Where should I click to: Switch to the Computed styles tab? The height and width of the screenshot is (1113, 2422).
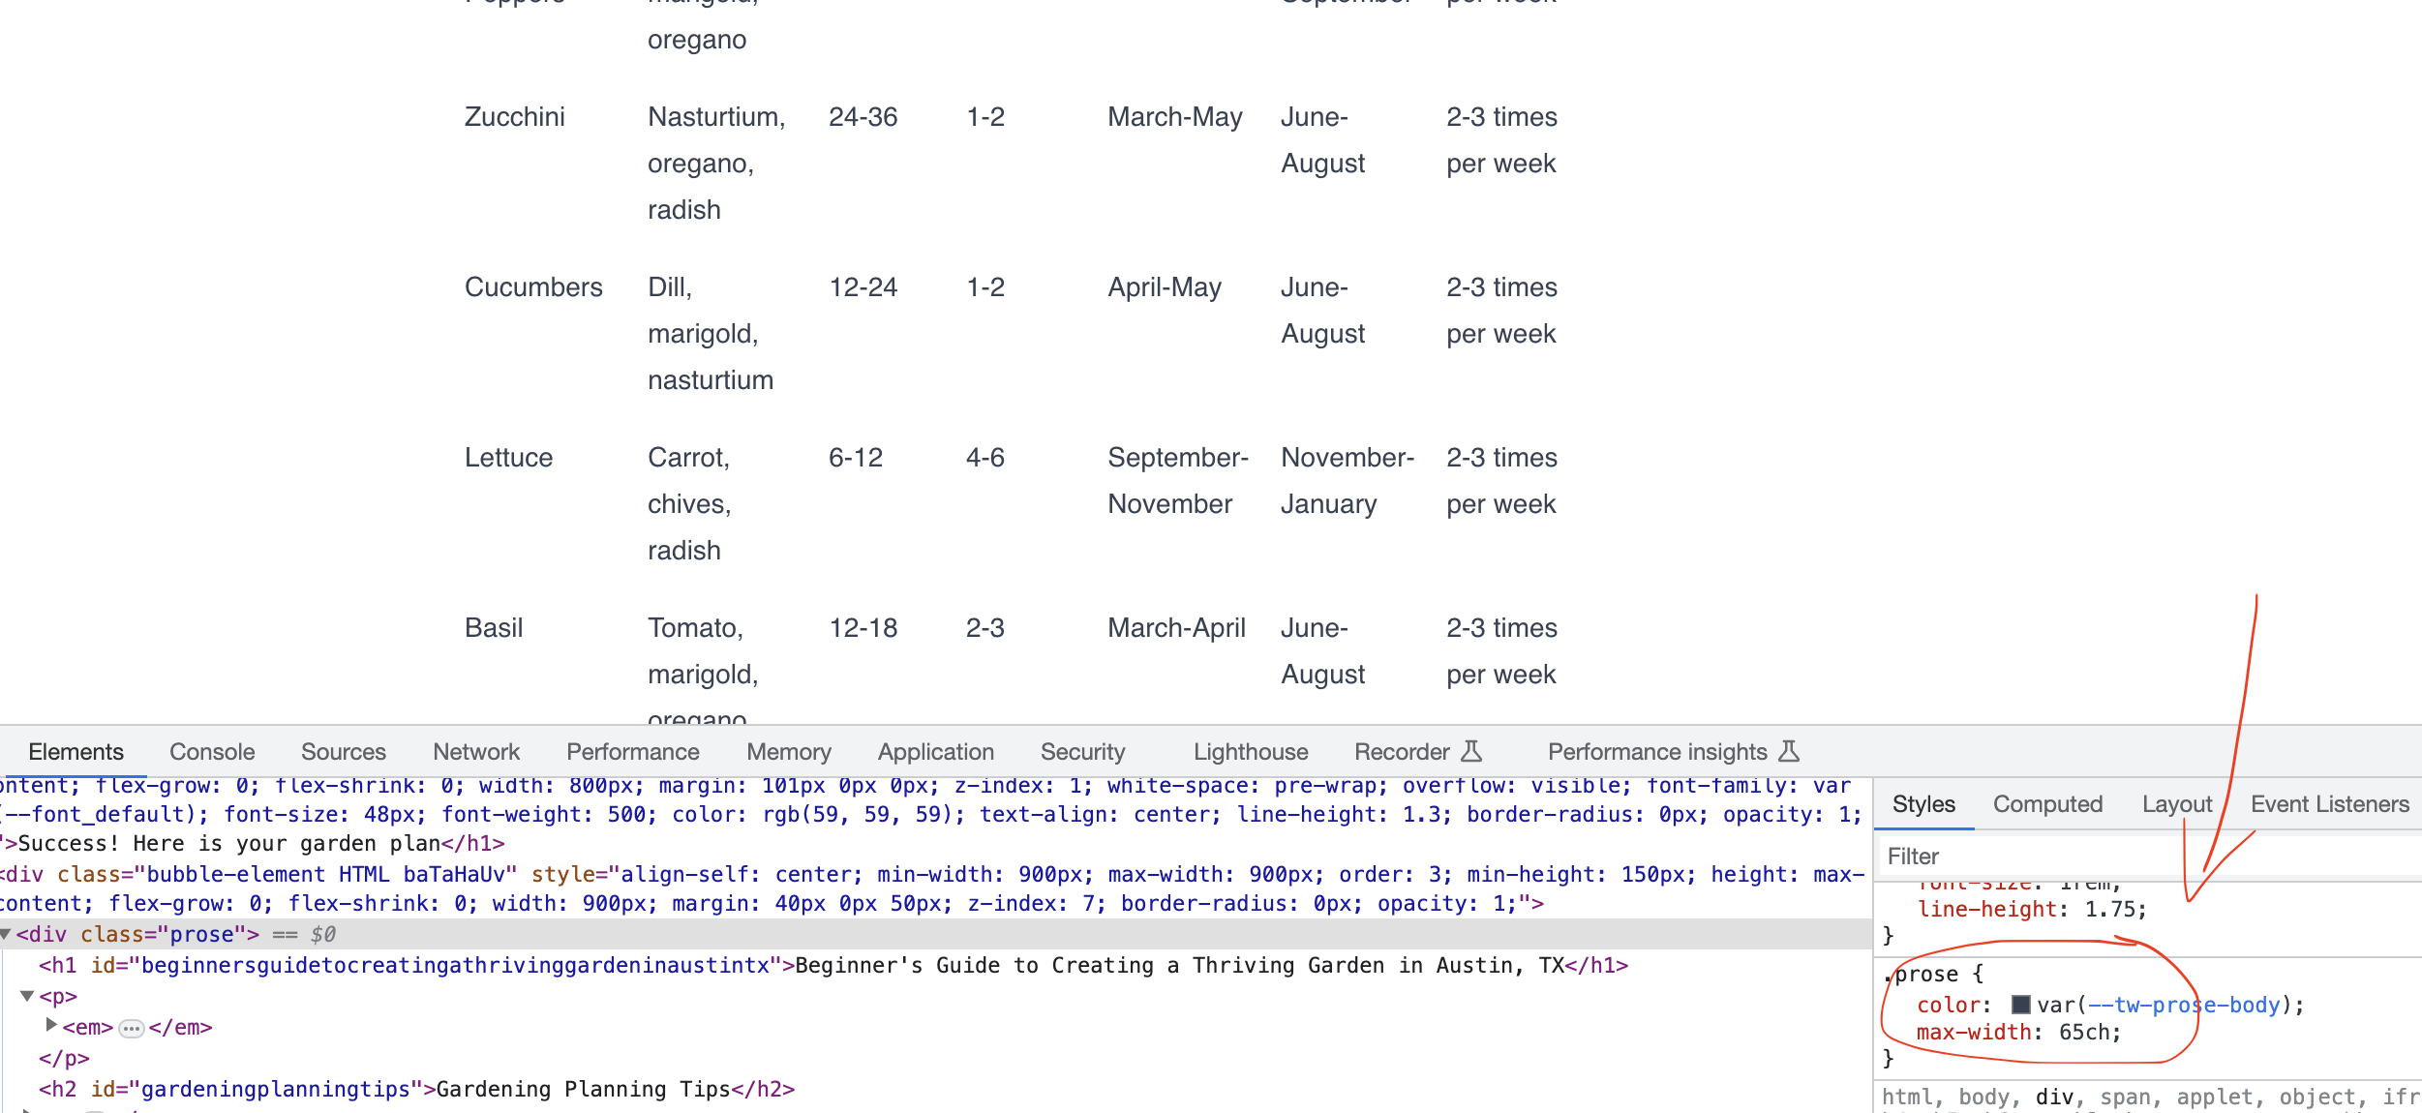pos(2047,804)
